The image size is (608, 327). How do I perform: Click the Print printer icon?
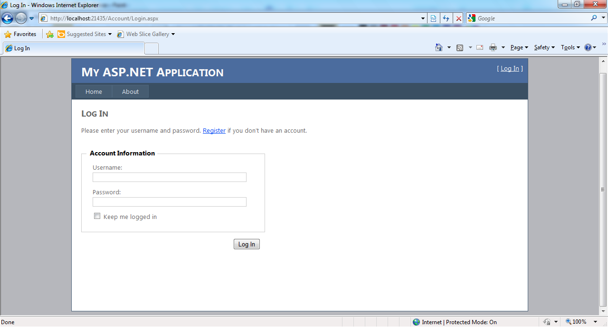pyautogui.click(x=493, y=47)
